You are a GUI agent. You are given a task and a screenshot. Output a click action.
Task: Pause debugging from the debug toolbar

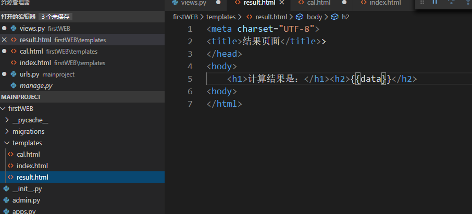tap(434, 3)
